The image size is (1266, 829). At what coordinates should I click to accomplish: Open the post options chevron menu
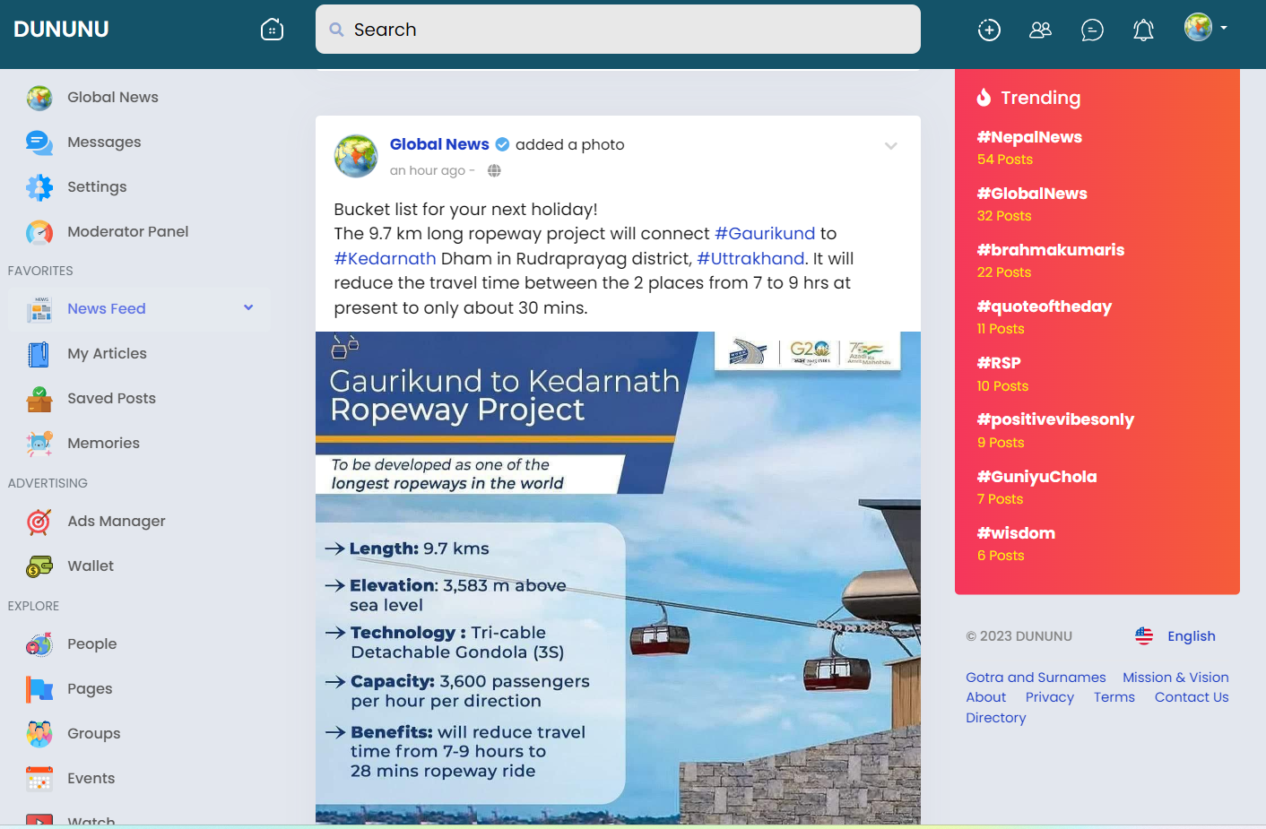(891, 146)
